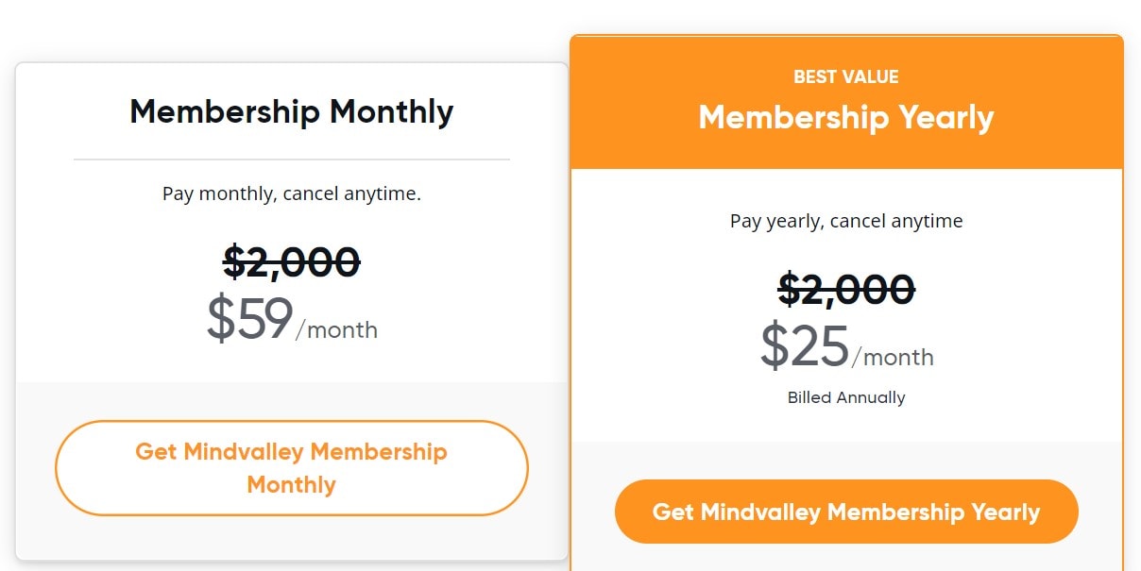Viewport: 1141px width, 571px height.
Task: Click the crossed-out $2,000 in the monthly card
Action: pos(291,261)
